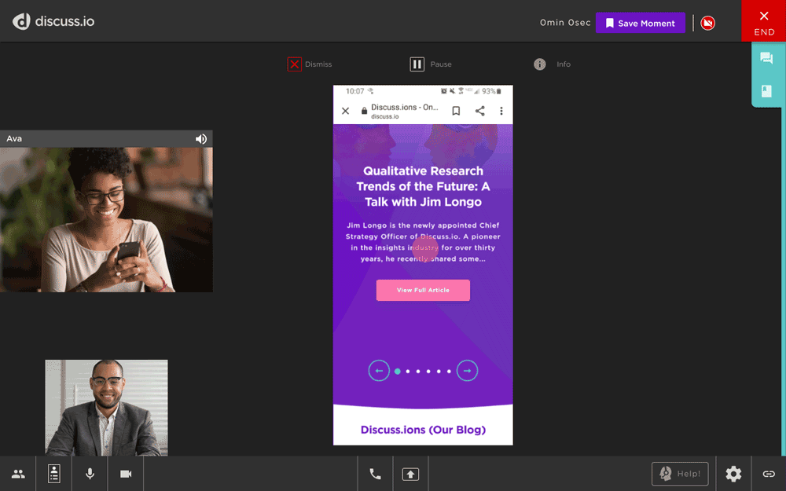This screenshot has height=491, width=786.
Task: Open the phone dial-in options
Action: click(375, 474)
